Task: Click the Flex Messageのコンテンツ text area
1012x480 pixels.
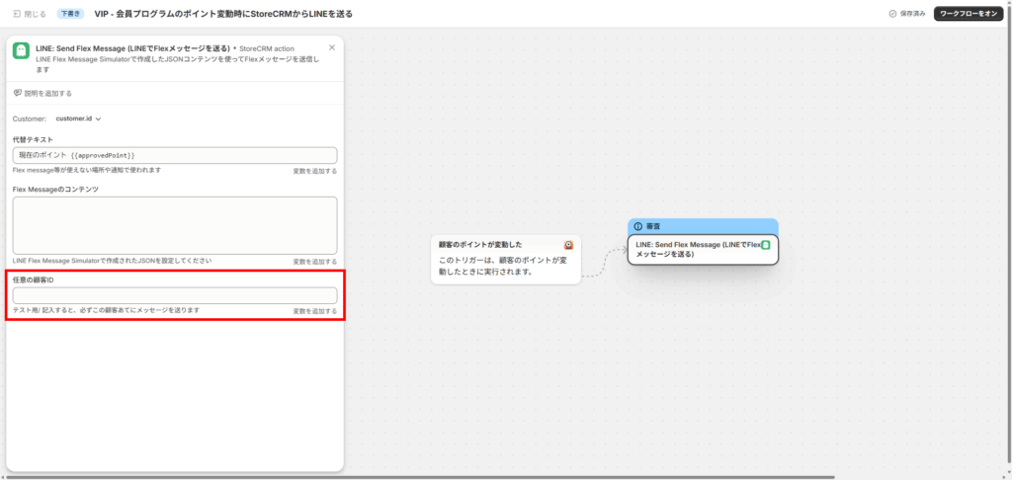Action: point(175,224)
